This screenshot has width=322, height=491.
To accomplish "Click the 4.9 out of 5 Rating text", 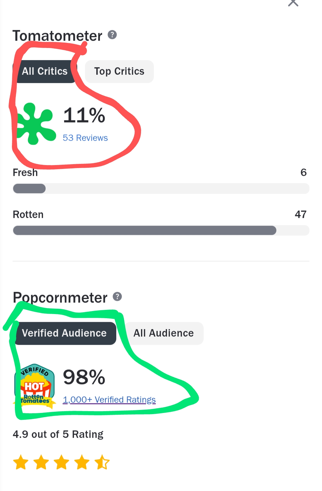I will 58,434.
